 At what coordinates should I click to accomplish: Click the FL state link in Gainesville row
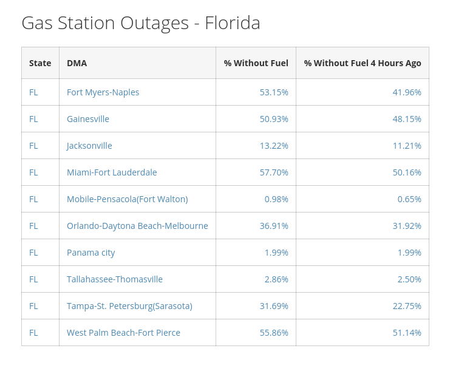pos(33,119)
